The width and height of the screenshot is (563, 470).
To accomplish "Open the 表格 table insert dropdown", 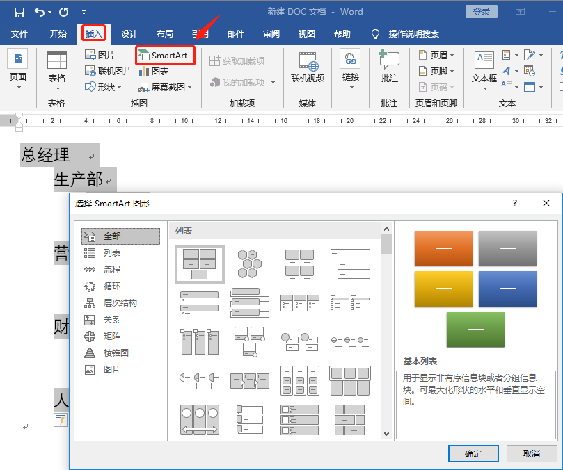I will coord(57,71).
